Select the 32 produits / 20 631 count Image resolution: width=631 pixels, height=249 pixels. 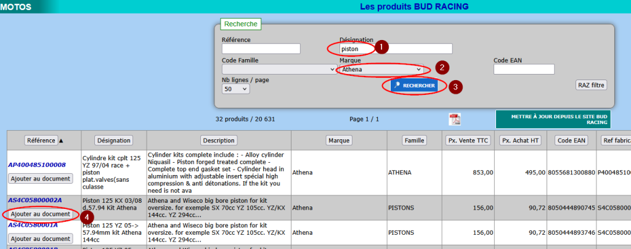(245, 119)
